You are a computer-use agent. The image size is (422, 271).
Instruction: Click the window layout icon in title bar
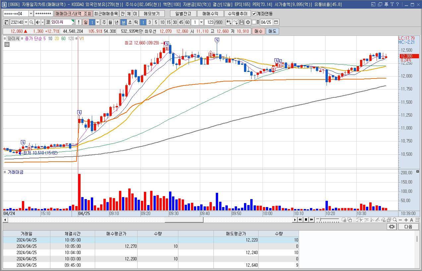pos(373,4)
